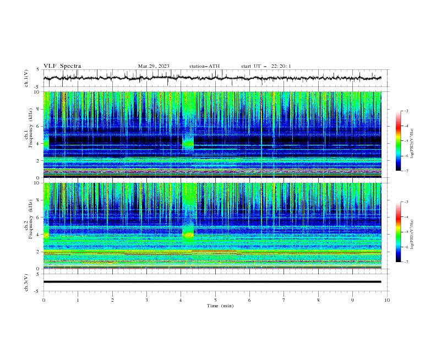Click the ch.2 colorbar "log(PSD)(V²/Hz)" label
This screenshot has width=436, height=337.
412,234
